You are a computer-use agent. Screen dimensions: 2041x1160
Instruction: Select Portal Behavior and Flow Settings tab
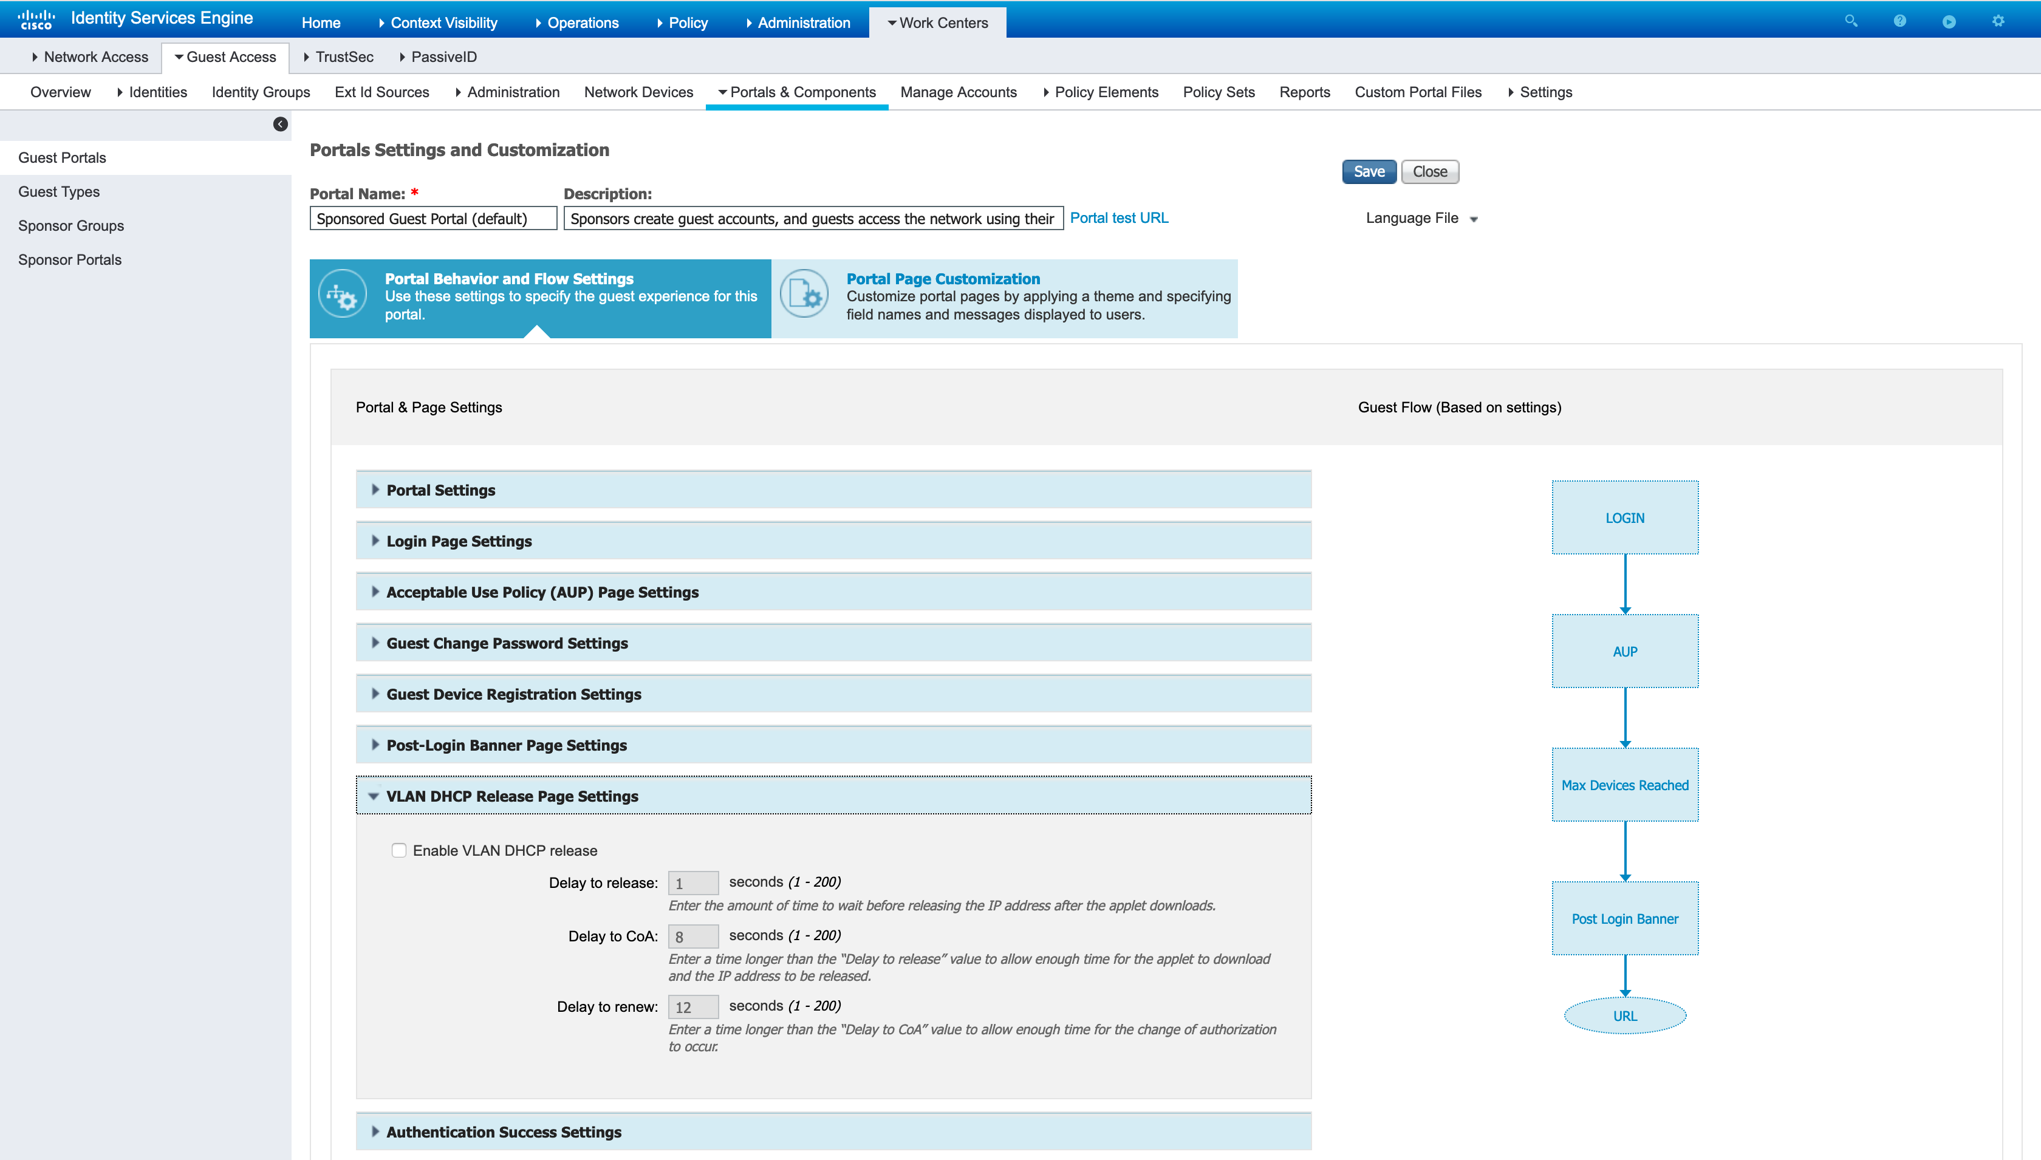[540, 298]
